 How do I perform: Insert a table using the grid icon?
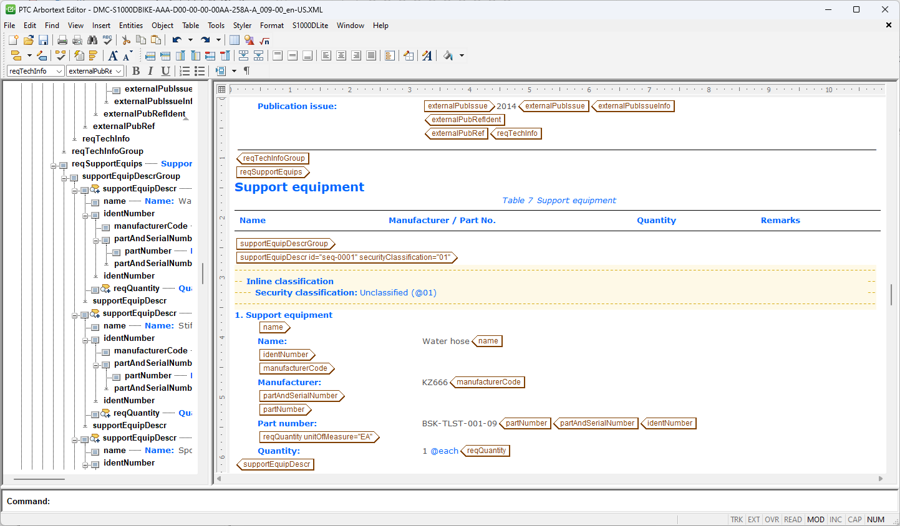pos(235,40)
